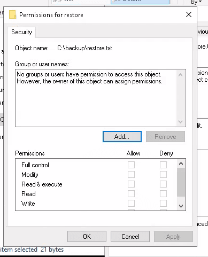The height and width of the screenshot is (257, 208).
Task: Tick Allow checkbox for Full control
Action: tap(131, 165)
